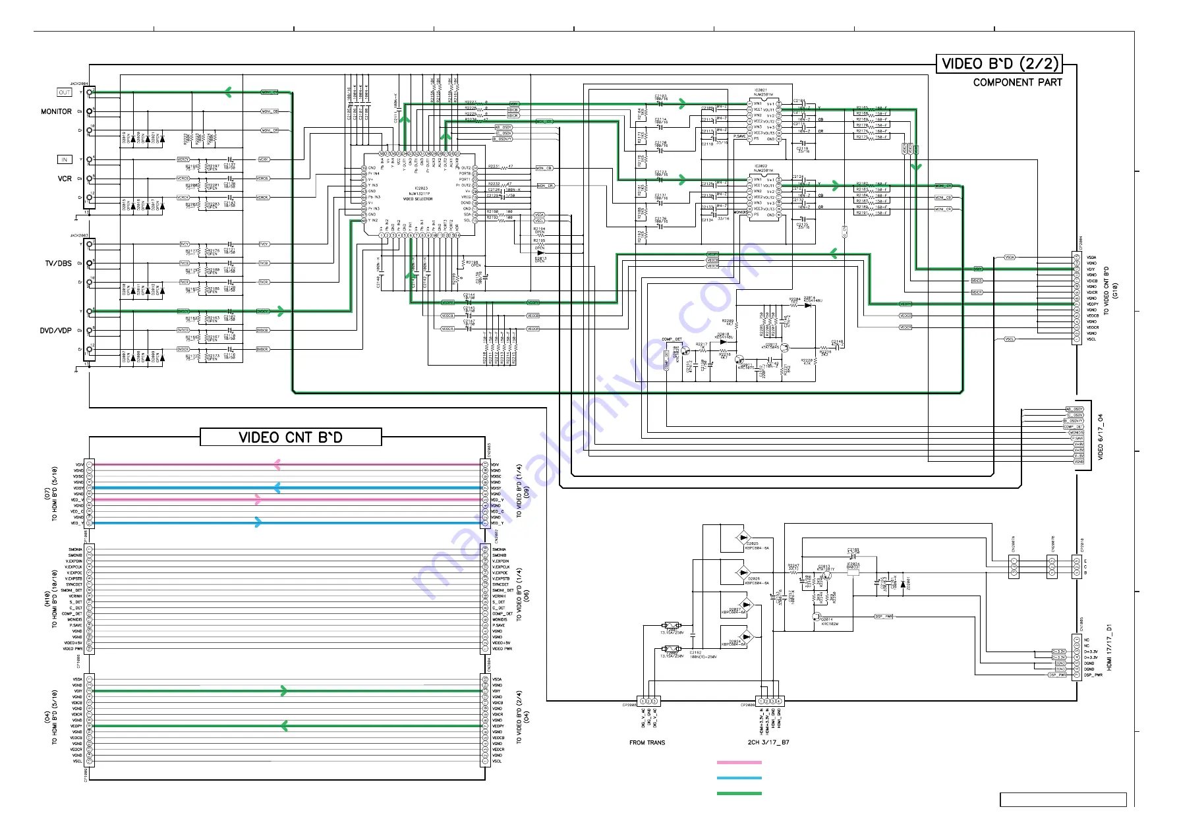Click the blue line in the color legend
Image resolution: width=1177 pixels, height=832 pixels.
pyautogui.click(x=739, y=778)
